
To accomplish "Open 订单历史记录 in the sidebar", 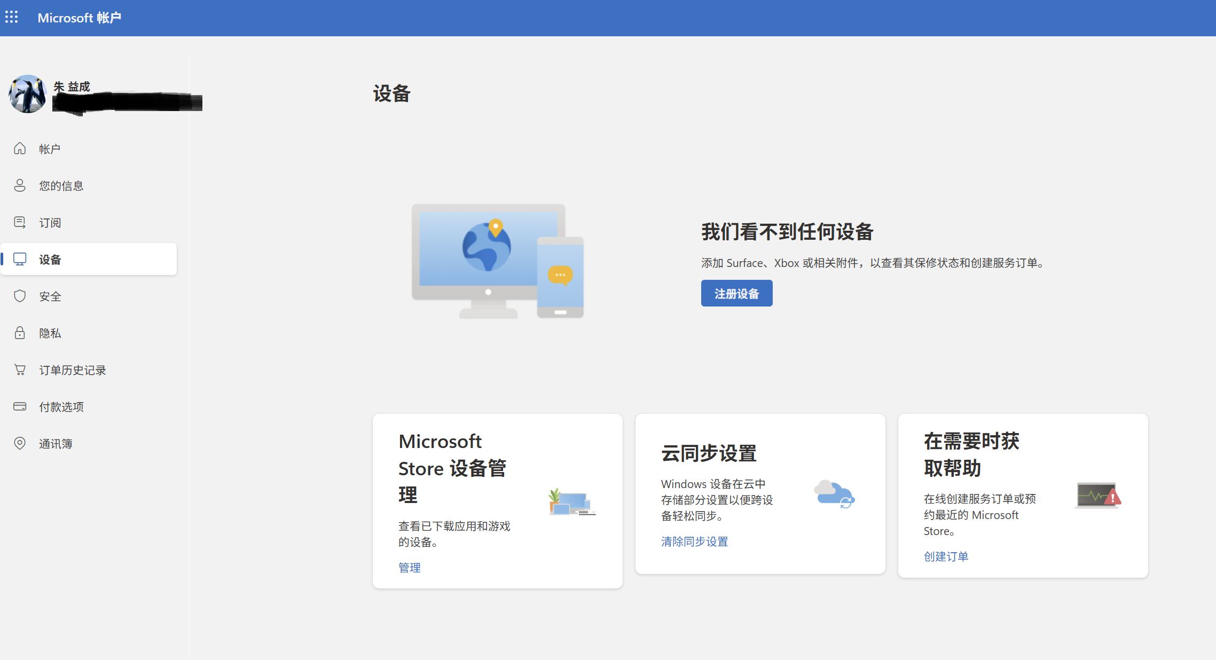I will (89, 370).
